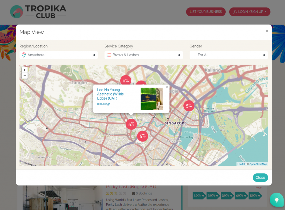
Task: Open the Leaflet attribution link
Action: 241,164
